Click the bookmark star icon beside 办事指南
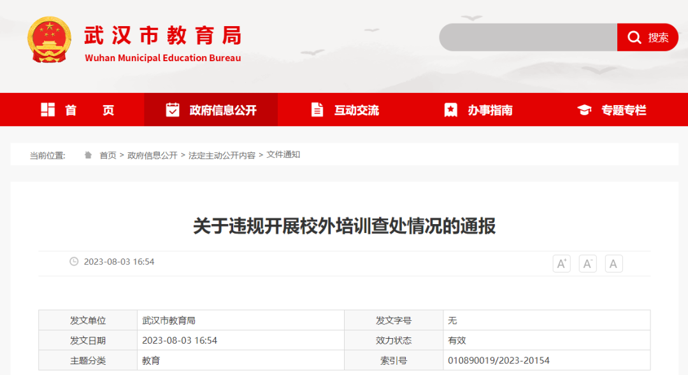The height and width of the screenshot is (375, 688). (450, 110)
